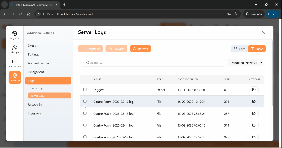The height and width of the screenshot is (148, 282).
Task: Open the Modified (Newest) sort dropdown
Action: click(x=245, y=63)
